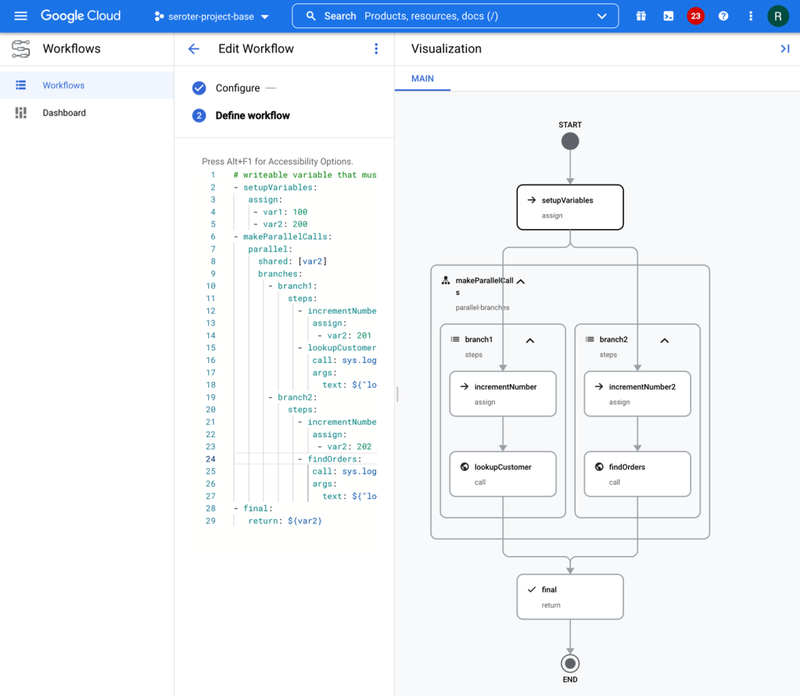Open the help question mark icon
This screenshot has height=696, width=800.
point(723,16)
